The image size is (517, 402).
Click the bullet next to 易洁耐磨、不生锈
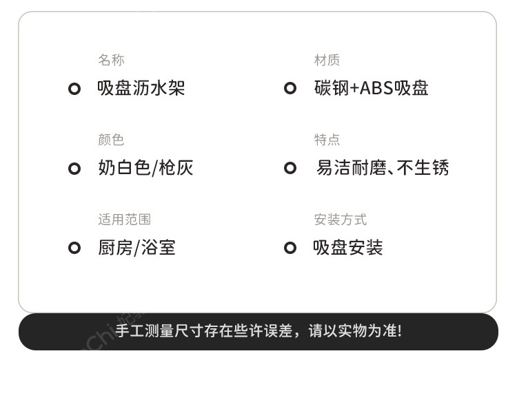pyautogui.click(x=290, y=168)
